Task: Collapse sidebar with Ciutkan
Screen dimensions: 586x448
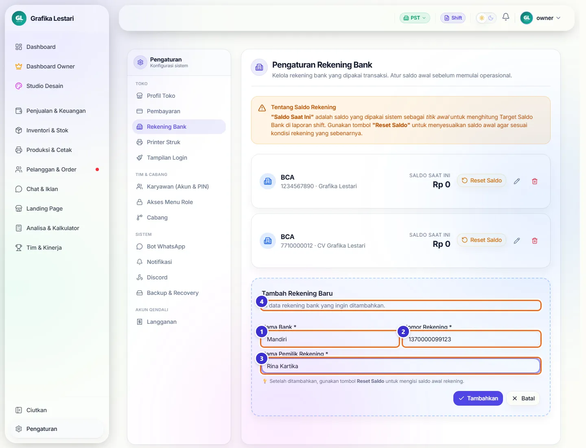Action: click(57, 410)
